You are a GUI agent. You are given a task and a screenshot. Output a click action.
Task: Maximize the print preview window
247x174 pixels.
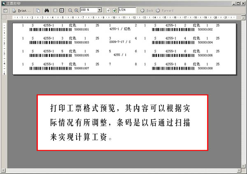point(238,3)
